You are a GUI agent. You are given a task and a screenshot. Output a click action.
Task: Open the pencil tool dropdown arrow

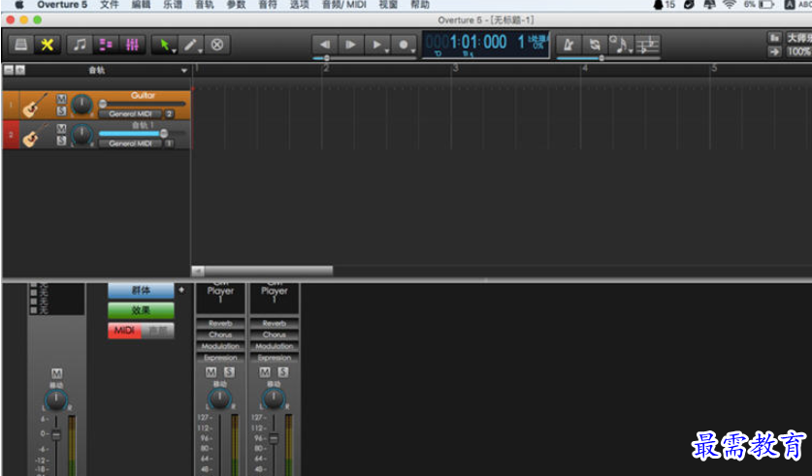[200, 50]
